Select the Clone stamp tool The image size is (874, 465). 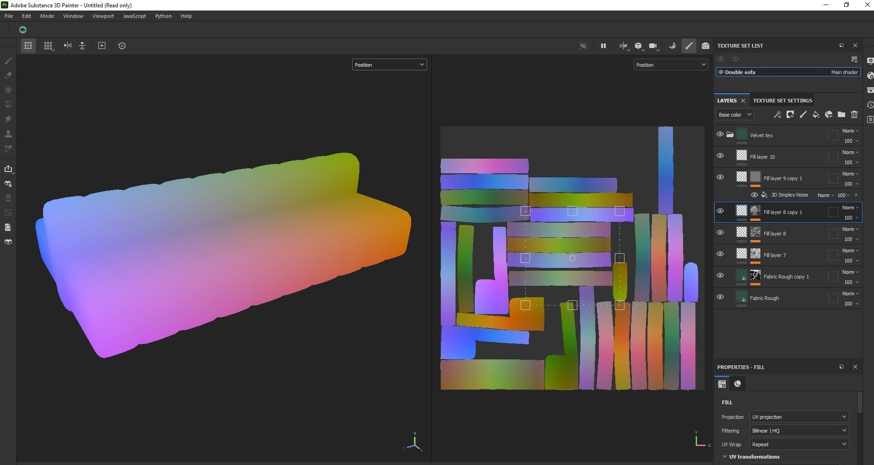coord(8,134)
